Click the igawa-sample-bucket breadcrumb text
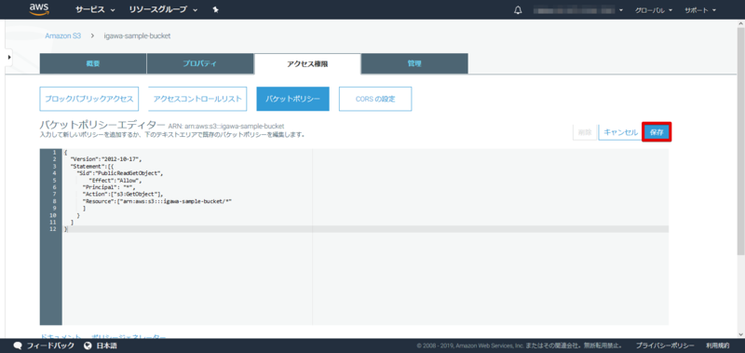The width and height of the screenshot is (745, 353). click(x=137, y=35)
